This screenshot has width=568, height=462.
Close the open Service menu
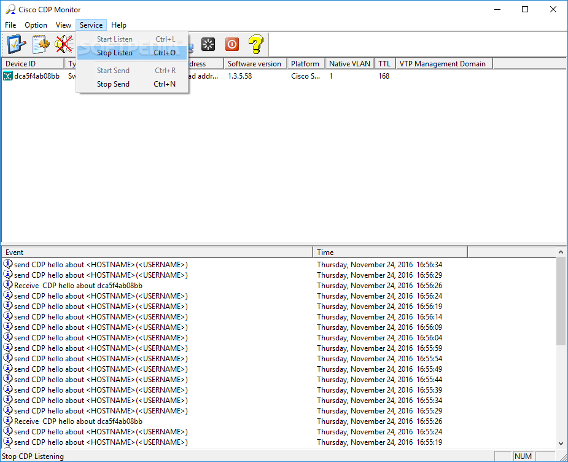coord(91,25)
